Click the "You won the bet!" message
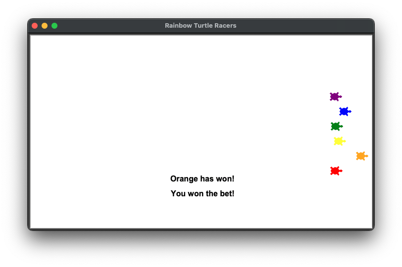The image size is (402, 267). [x=202, y=193]
